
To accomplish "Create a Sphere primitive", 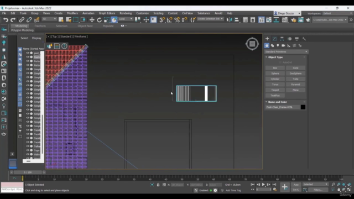I will pos(275,74).
